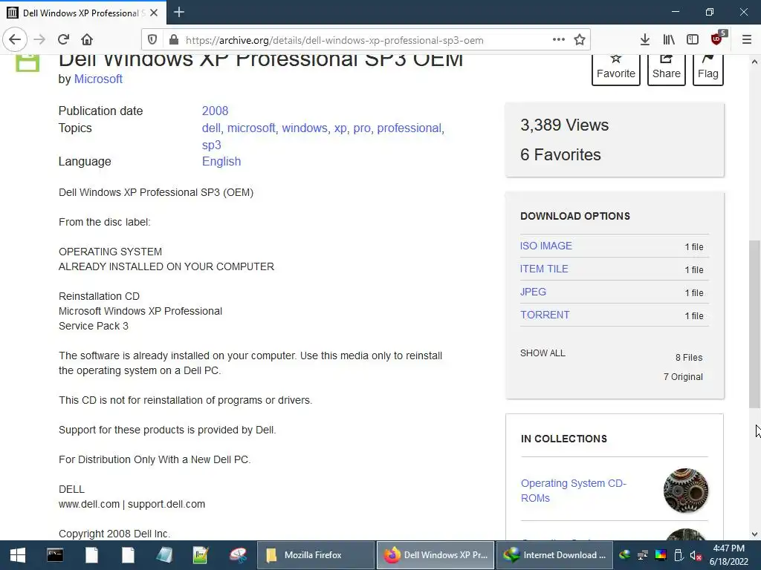The width and height of the screenshot is (761, 570).
Task: Open Command Prompt from the taskbar
Action: coord(55,555)
